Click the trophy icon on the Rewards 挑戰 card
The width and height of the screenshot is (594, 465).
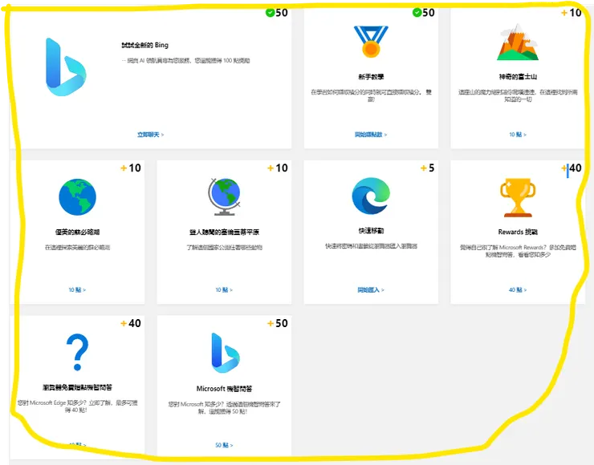coord(518,197)
